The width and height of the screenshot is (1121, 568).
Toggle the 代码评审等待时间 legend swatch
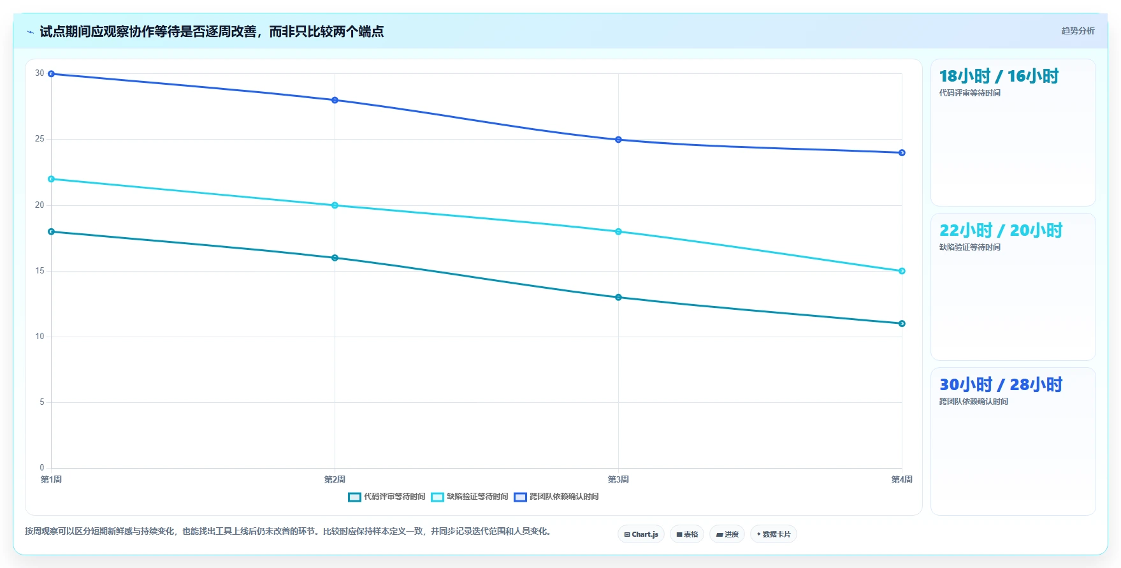(x=354, y=497)
